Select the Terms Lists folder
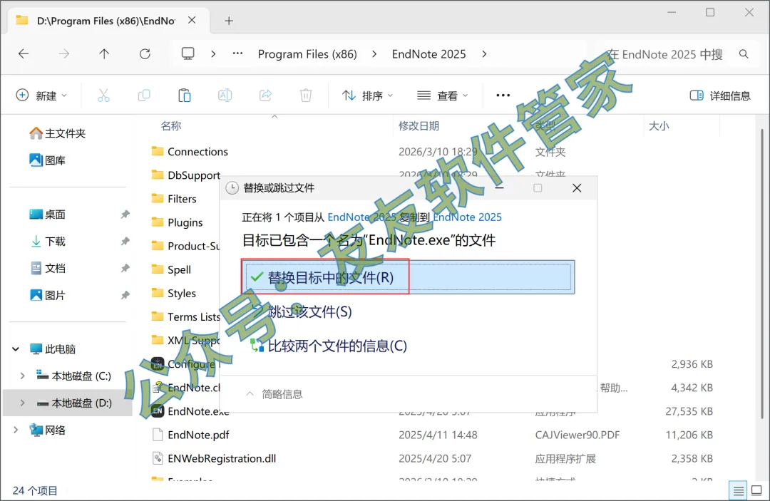Screen dimensions: 770x501 click(185, 316)
